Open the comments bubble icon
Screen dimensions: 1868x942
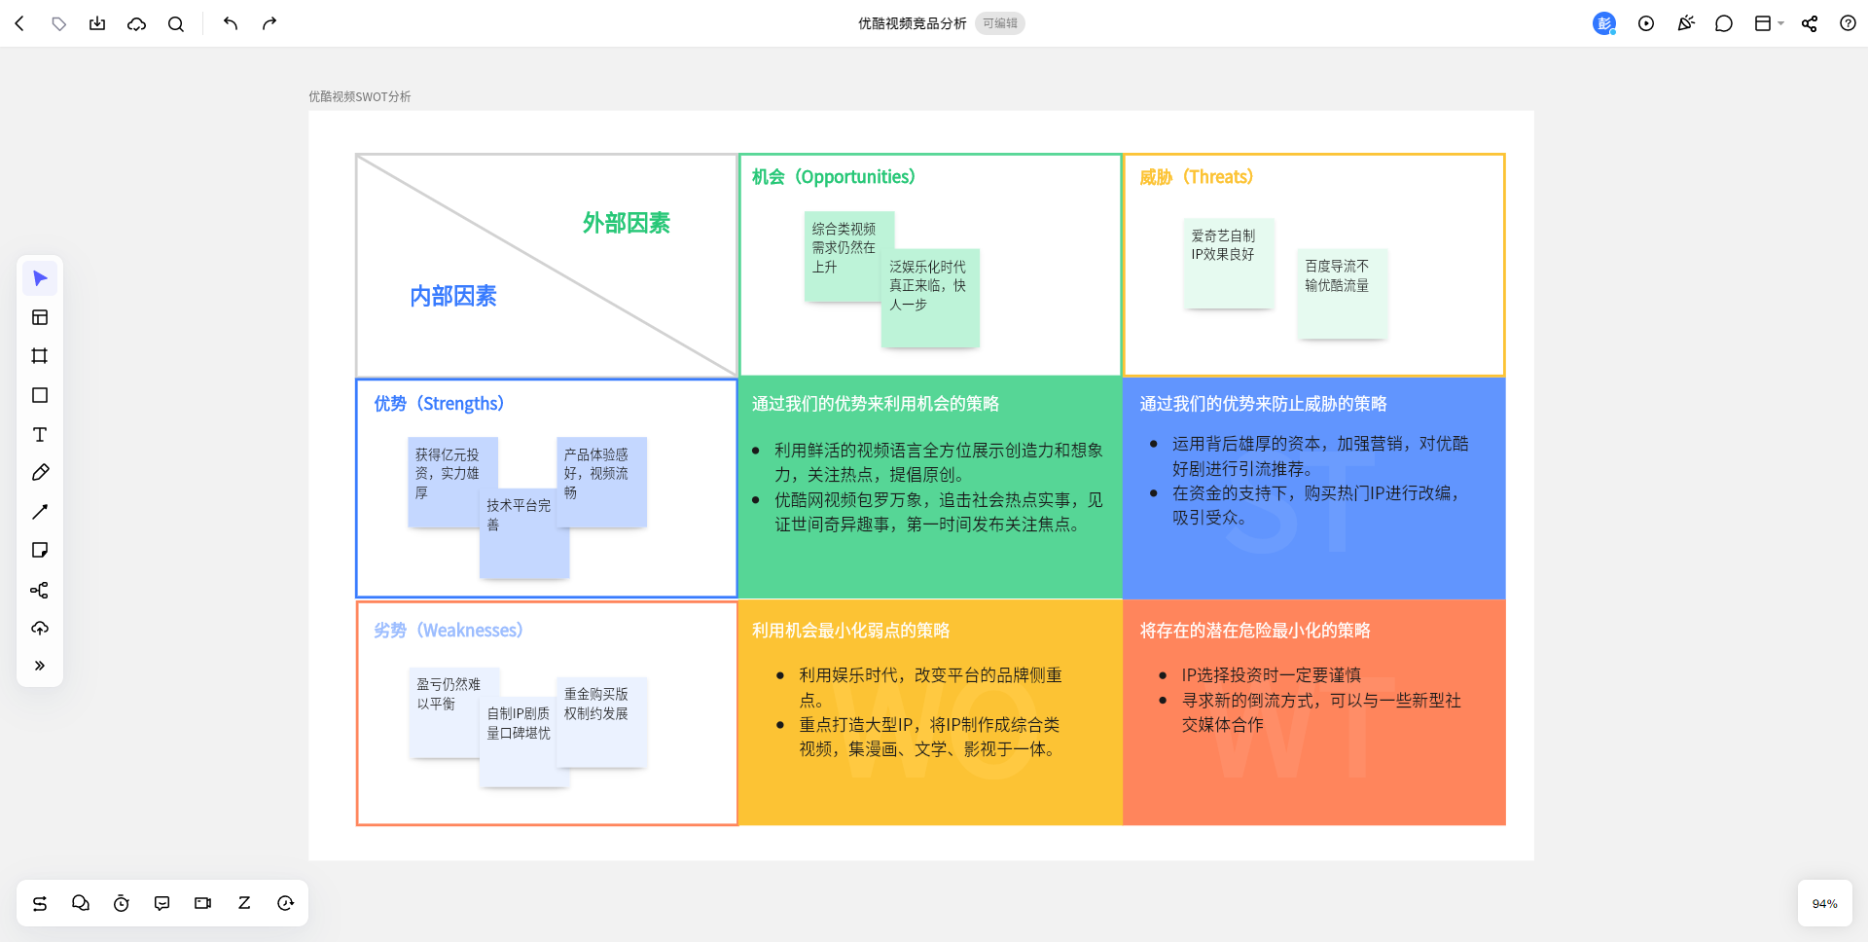pyautogui.click(x=1724, y=23)
